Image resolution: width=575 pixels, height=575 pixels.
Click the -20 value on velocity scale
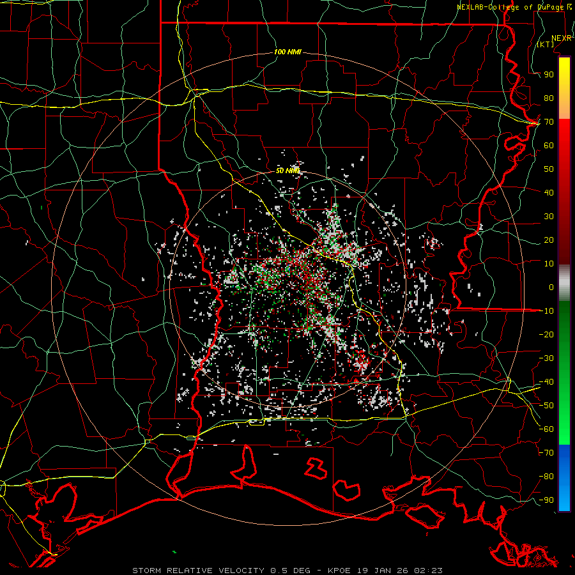coord(546,334)
